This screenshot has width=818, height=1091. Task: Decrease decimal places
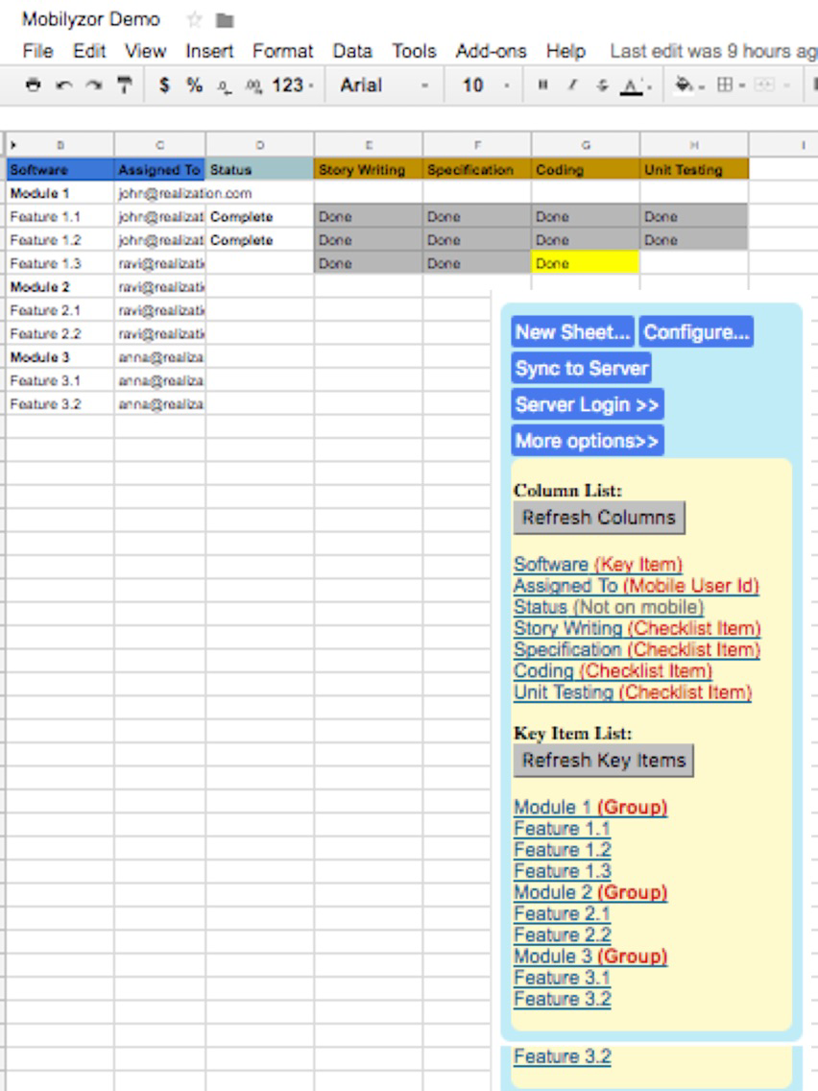pyautogui.click(x=224, y=86)
